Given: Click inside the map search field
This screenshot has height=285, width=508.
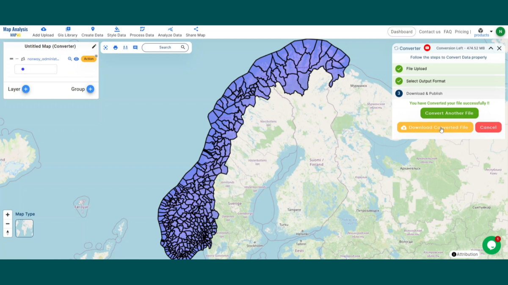Looking at the screenshot, I should click(x=163, y=47).
